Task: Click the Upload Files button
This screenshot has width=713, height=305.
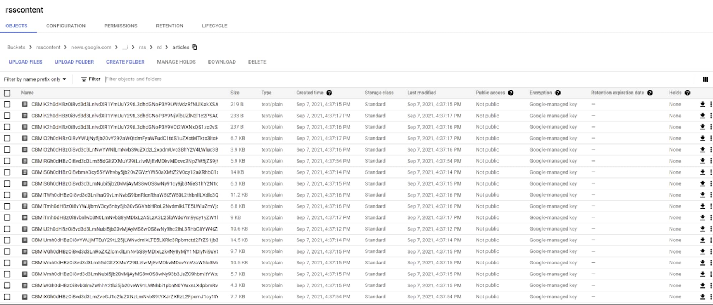Action: tap(25, 62)
